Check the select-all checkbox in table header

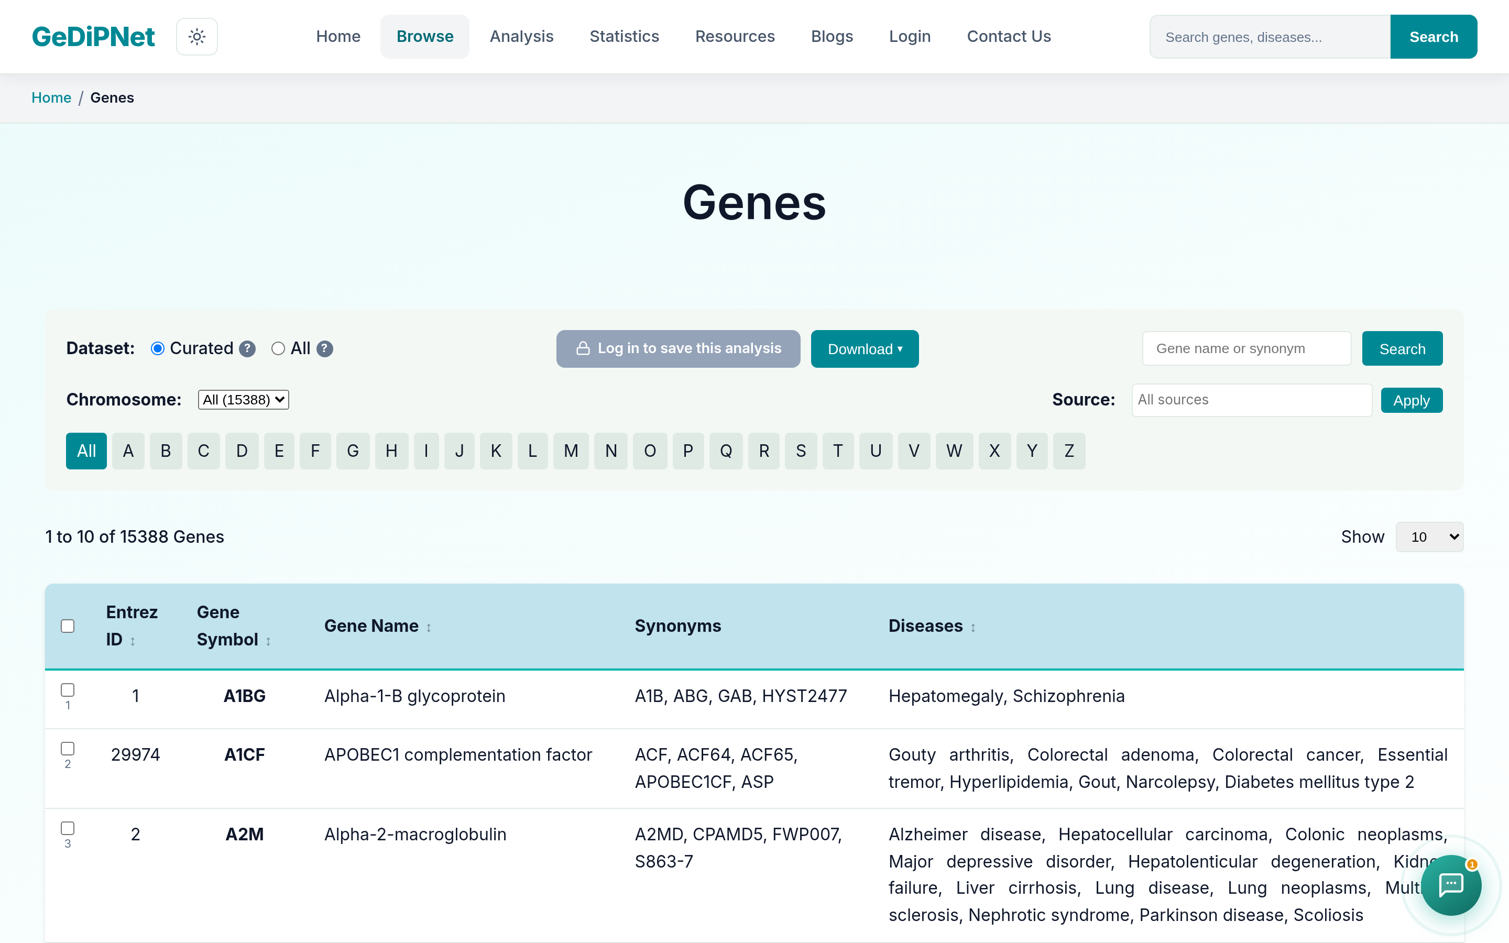[68, 626]
